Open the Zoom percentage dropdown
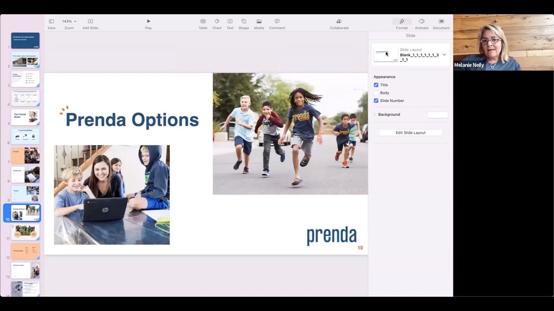Screen dimensions: 554x311 click(69, 21)
